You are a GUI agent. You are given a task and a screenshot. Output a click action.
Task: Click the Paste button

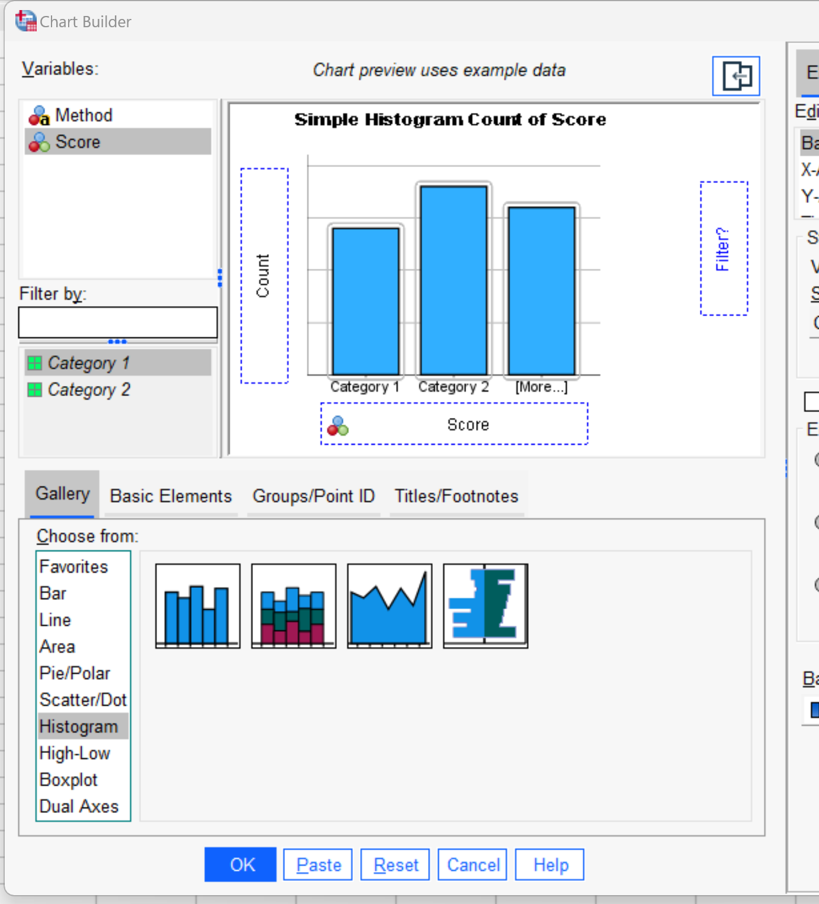(317, 864)
